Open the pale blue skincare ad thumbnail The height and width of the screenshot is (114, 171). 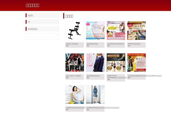[95, 30]
